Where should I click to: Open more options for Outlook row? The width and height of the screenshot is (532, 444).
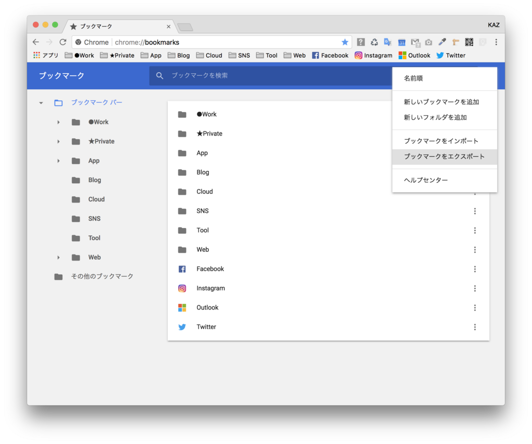475,307
